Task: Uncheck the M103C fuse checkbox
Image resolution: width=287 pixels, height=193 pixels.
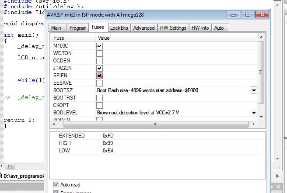Action: 100,46
